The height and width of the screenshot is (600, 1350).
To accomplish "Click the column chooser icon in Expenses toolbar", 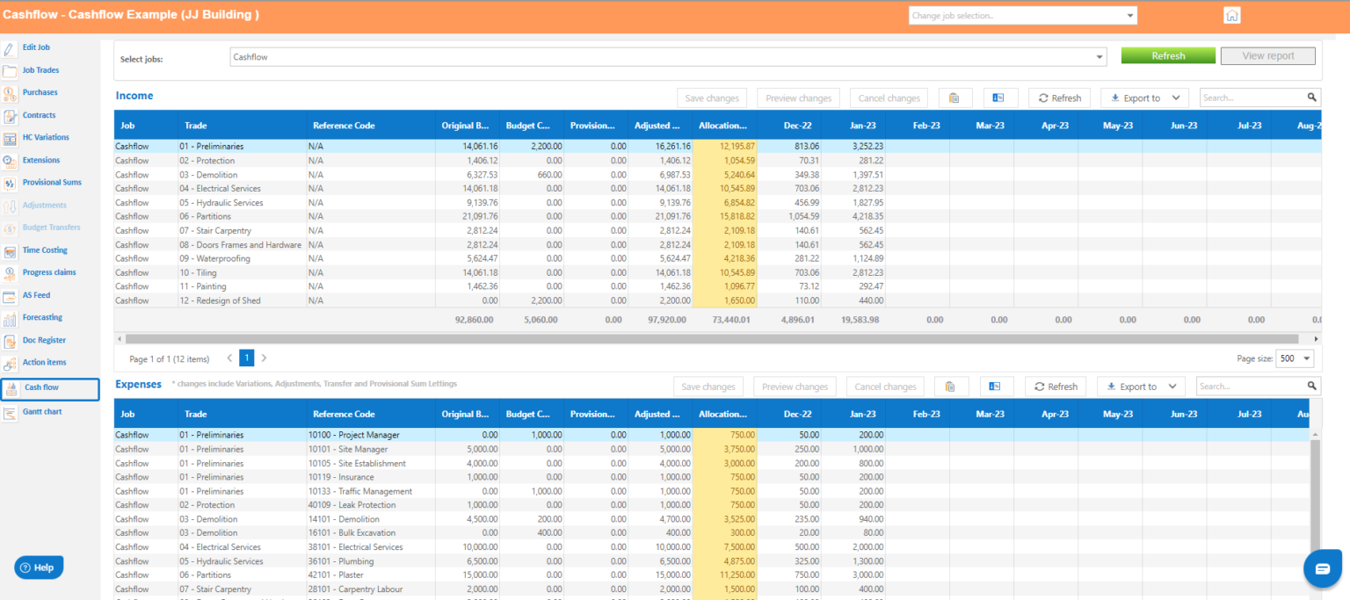I will pyautogui.click(x=994, y=386).
